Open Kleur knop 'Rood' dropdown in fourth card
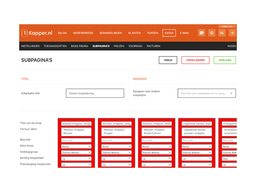 [197, 147]
